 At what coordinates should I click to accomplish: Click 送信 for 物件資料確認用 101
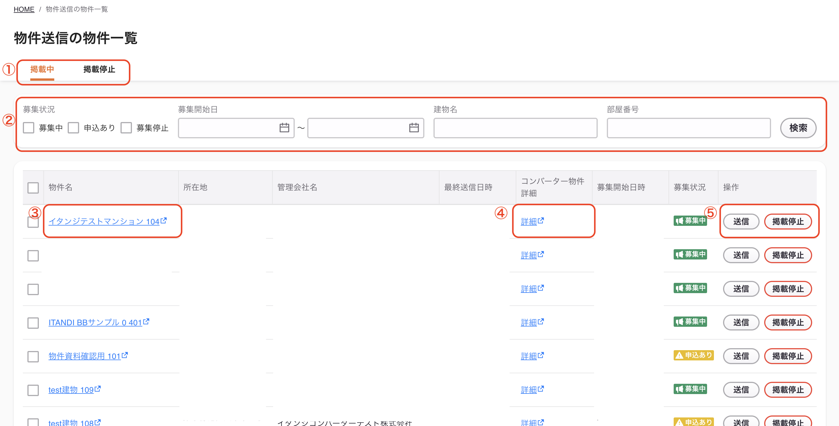[741, 356]
